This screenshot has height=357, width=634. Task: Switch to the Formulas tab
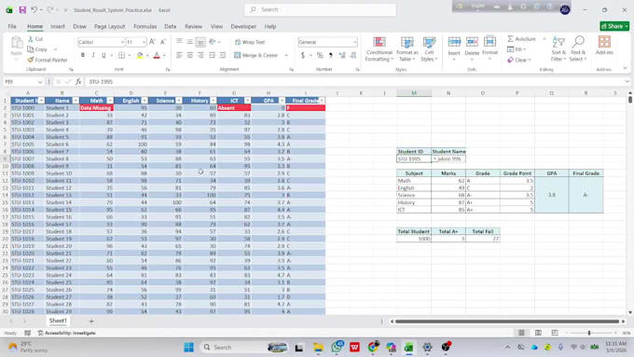coord(145,26)
